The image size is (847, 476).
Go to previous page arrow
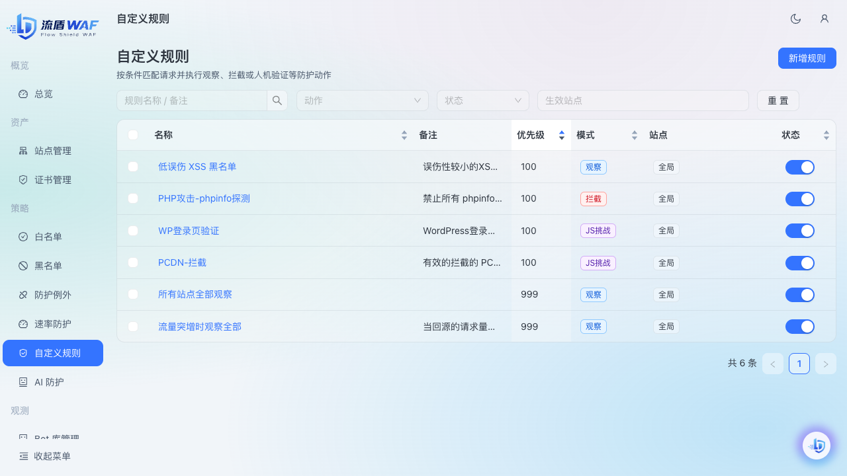[x=773, y=364]
